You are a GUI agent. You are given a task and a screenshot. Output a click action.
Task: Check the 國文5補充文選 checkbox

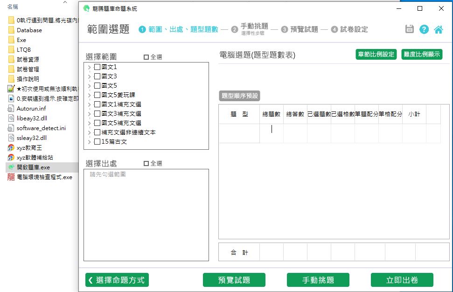pyautogui.click(x=98, y=123)
